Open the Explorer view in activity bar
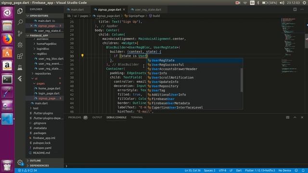The image size is (308, 173). pos(20,11)
